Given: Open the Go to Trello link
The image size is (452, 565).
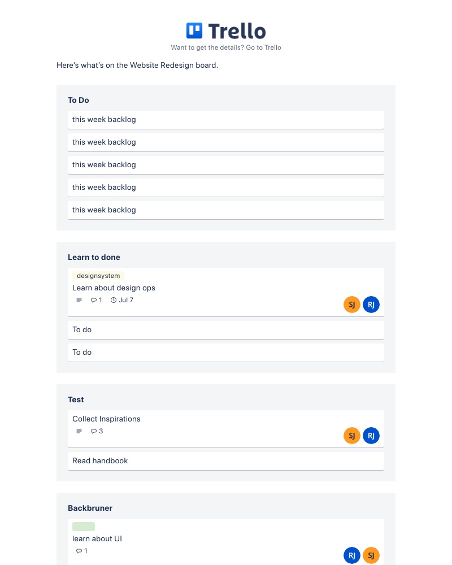Looking at the screenshot, I should (x=263, y=47).
